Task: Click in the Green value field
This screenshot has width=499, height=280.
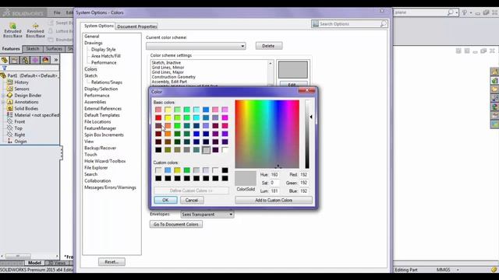Action: coord(304,183)
